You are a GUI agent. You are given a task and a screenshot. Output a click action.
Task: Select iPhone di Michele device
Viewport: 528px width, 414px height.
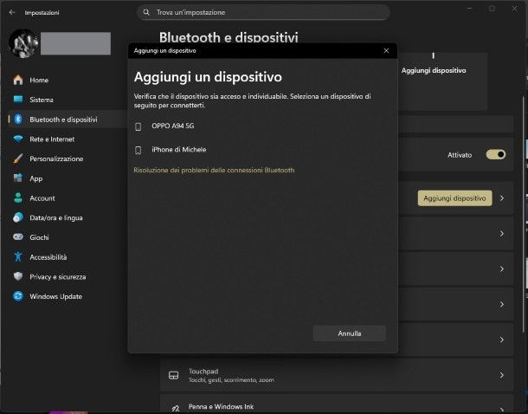coord(262,150)
